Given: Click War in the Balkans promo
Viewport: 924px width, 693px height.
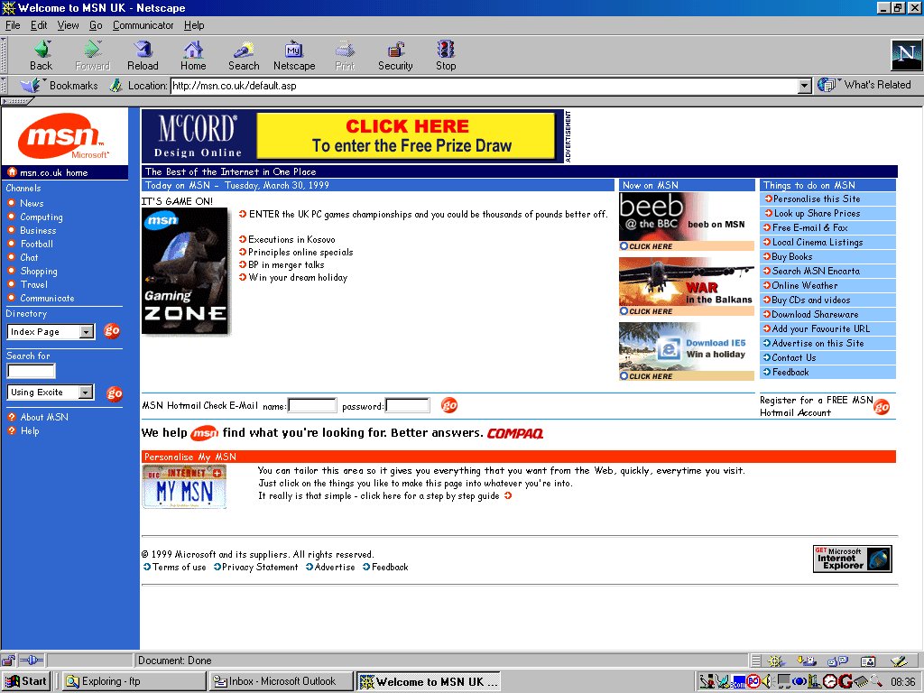Looking at the screenshot, I should point(687,286).
